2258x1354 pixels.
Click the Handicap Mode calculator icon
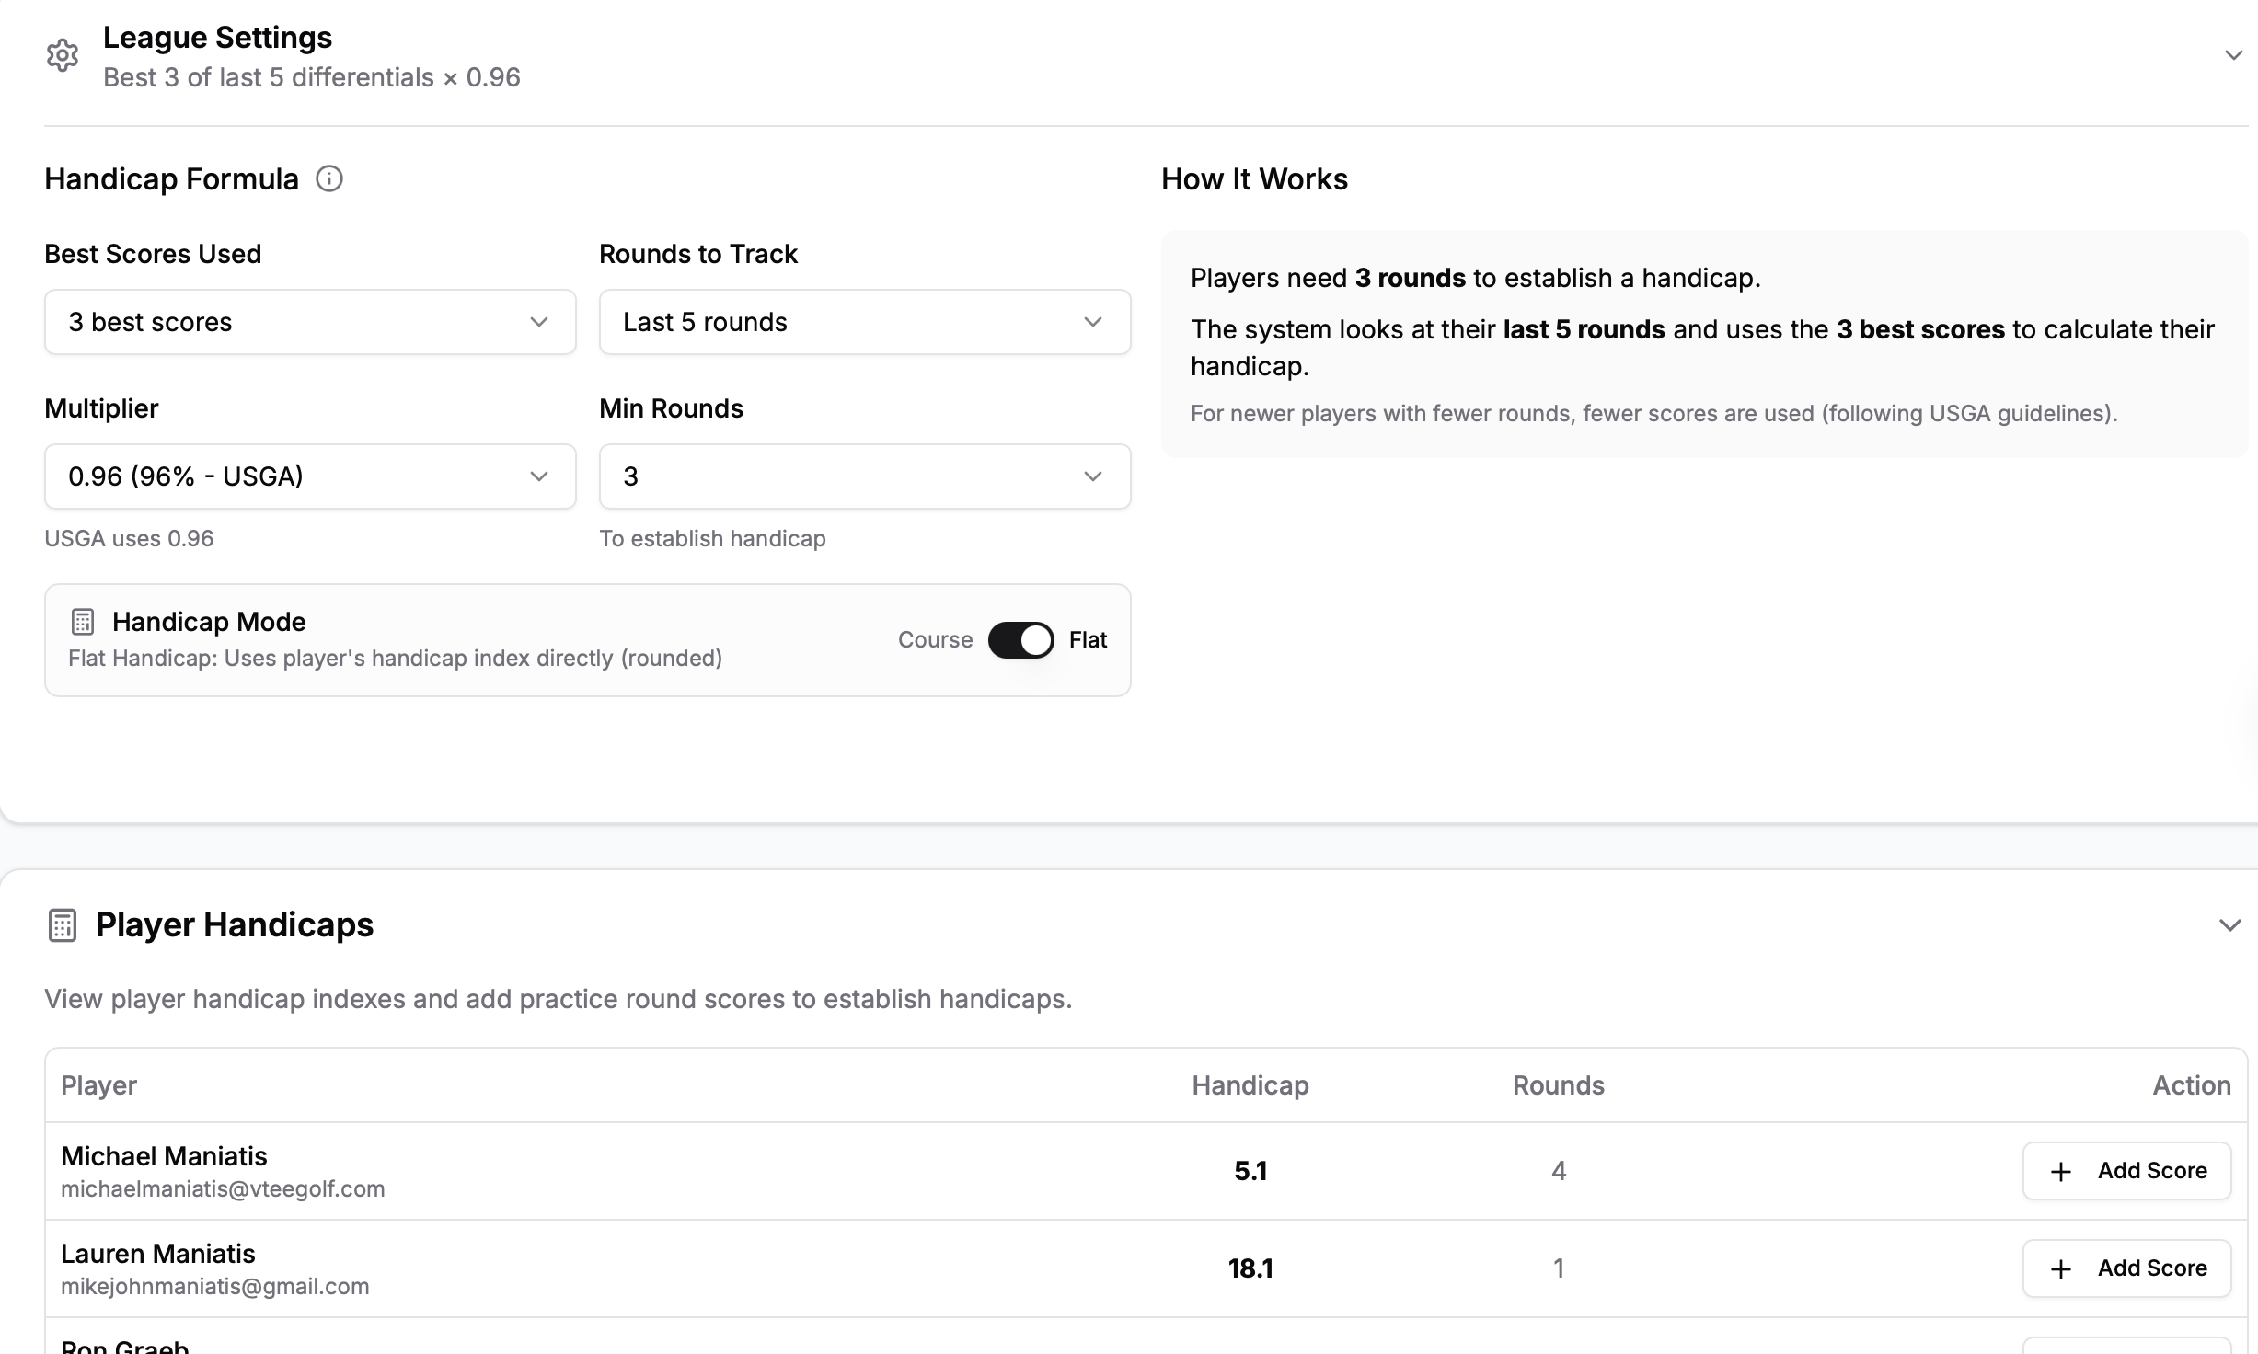[x=83, y=622]
